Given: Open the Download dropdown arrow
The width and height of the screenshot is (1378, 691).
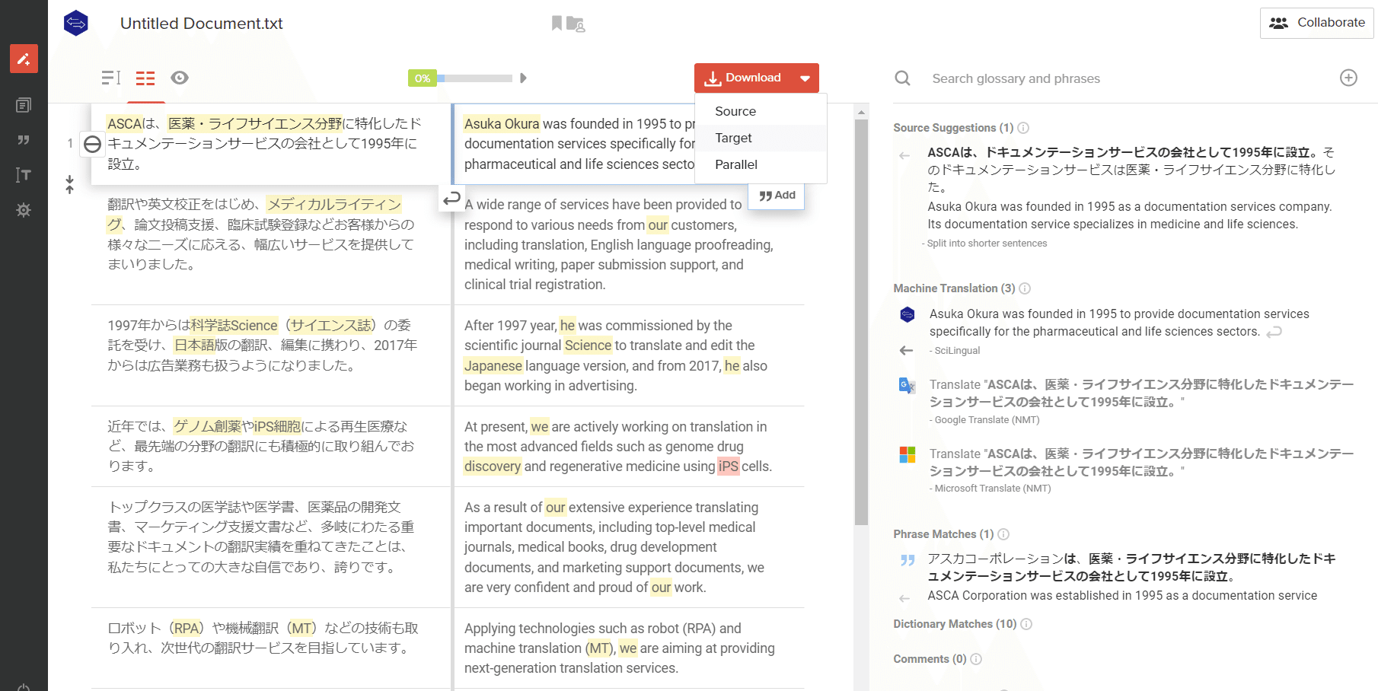Looking at the screenshot, I should [805, 78].
